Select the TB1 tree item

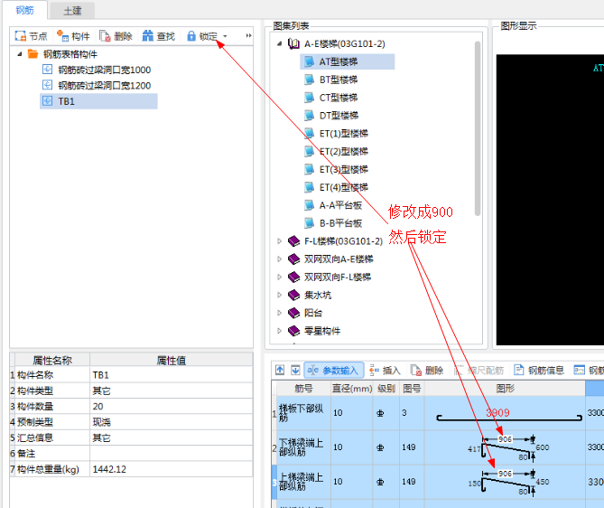tap(98, 101)
